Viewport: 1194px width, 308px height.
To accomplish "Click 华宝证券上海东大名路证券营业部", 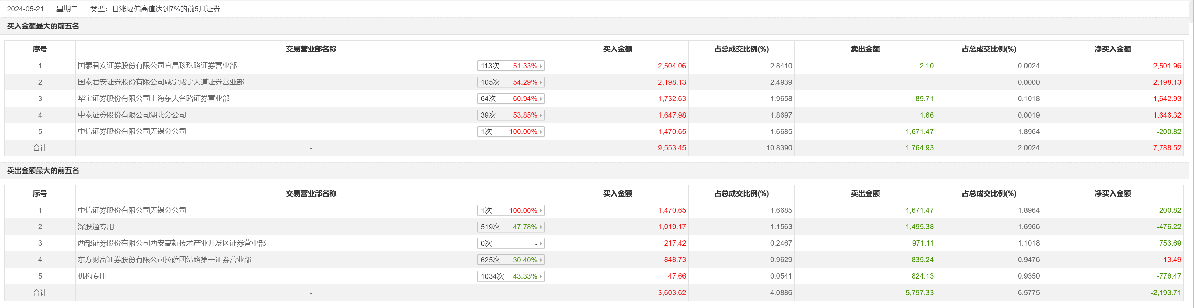I will point(153,98).
